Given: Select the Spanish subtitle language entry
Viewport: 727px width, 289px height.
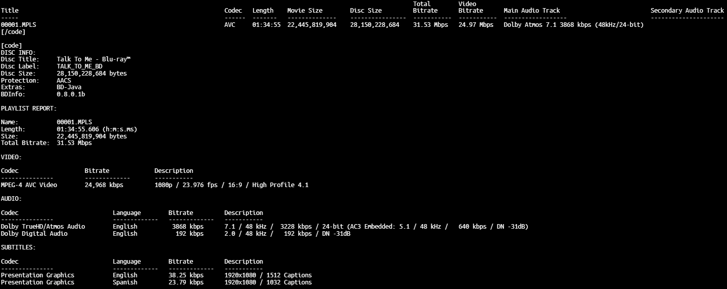Looking at the screenshot, I should tap(125, 282).
